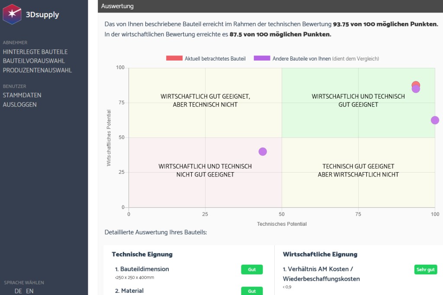
Task: Select purple data point in 'nicht gut geeignet' quadrant
Action: 263,151
